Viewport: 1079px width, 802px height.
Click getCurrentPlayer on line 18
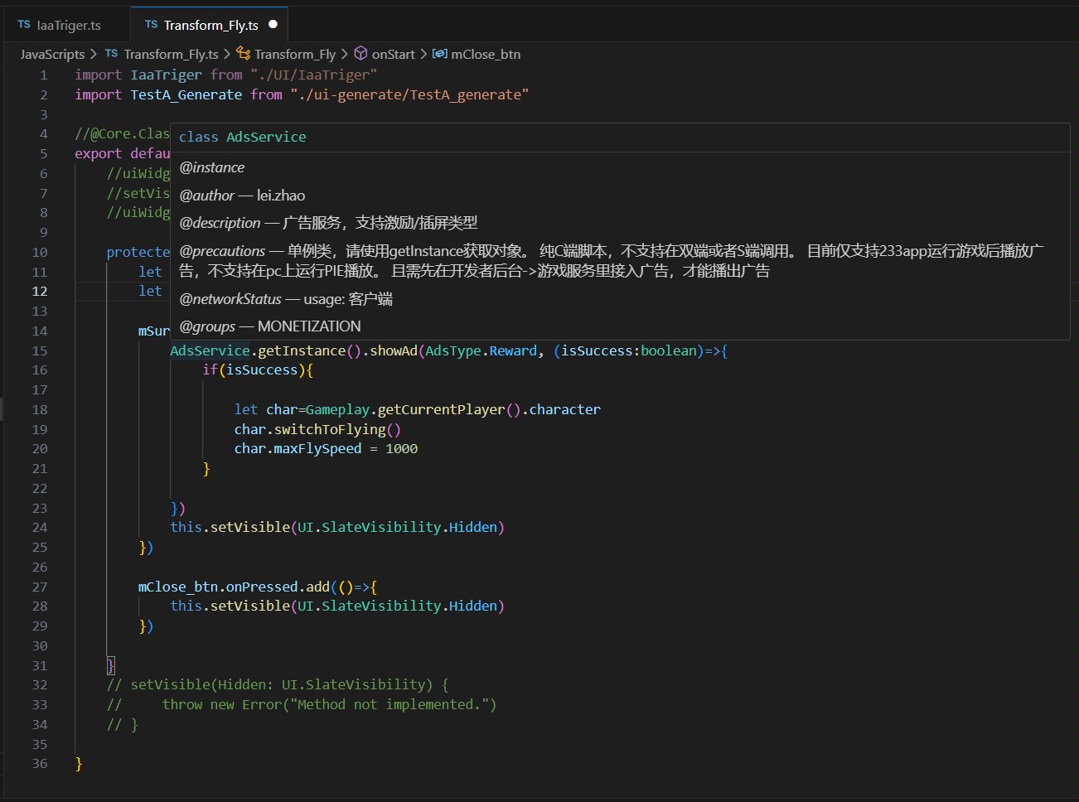pos(441,409)
